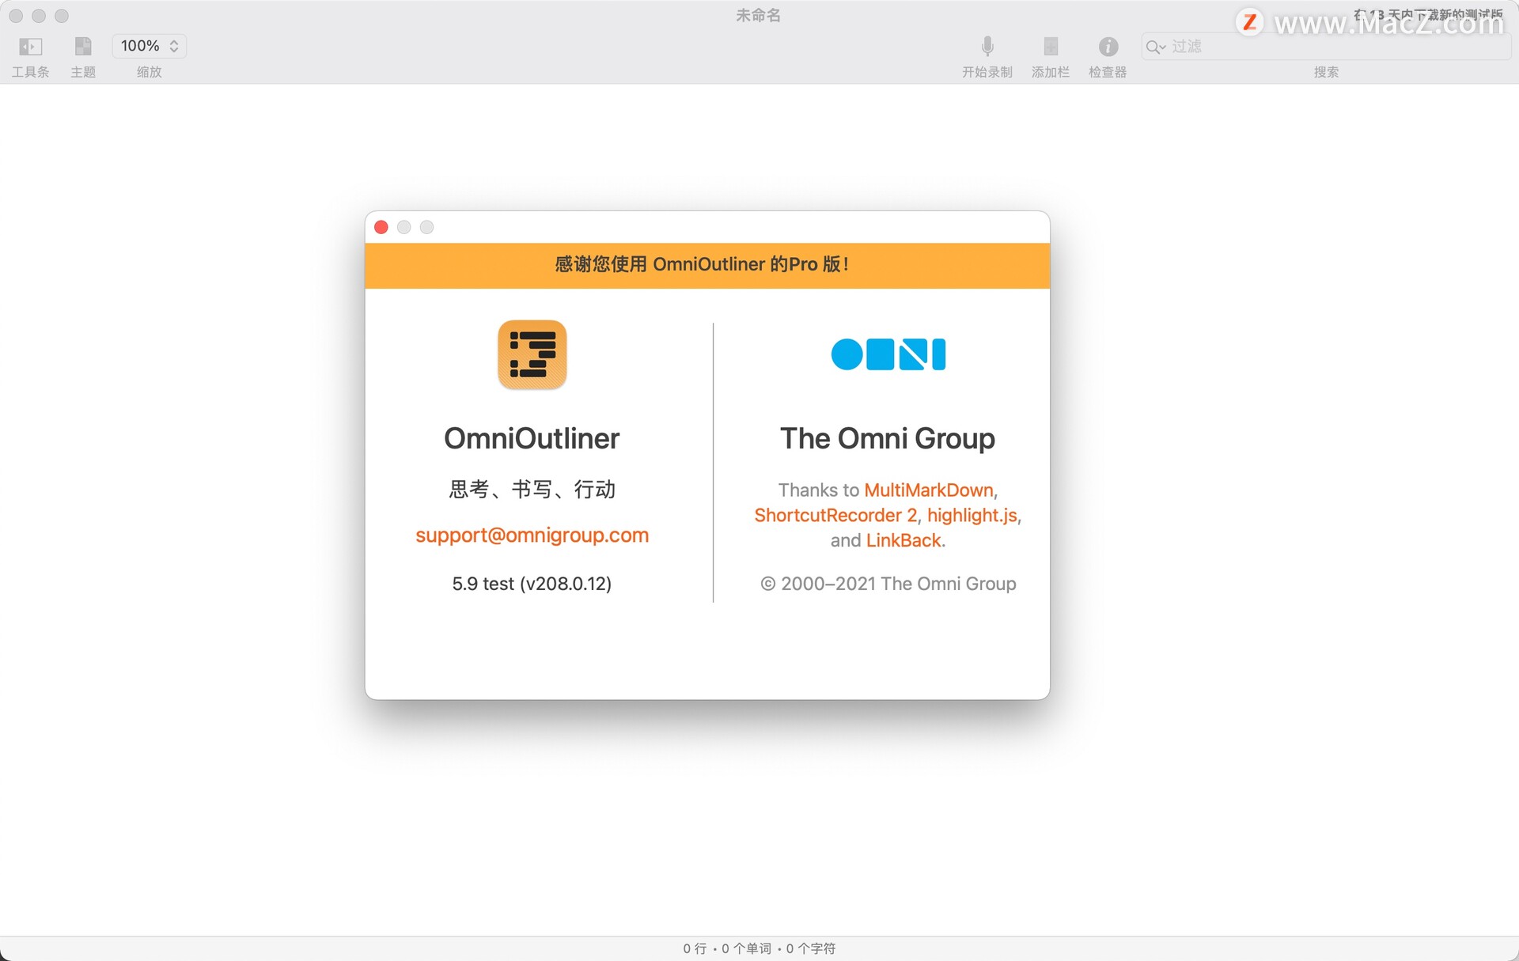
Task: Open the 主题 theme picker
Action: tap(83, 47)
